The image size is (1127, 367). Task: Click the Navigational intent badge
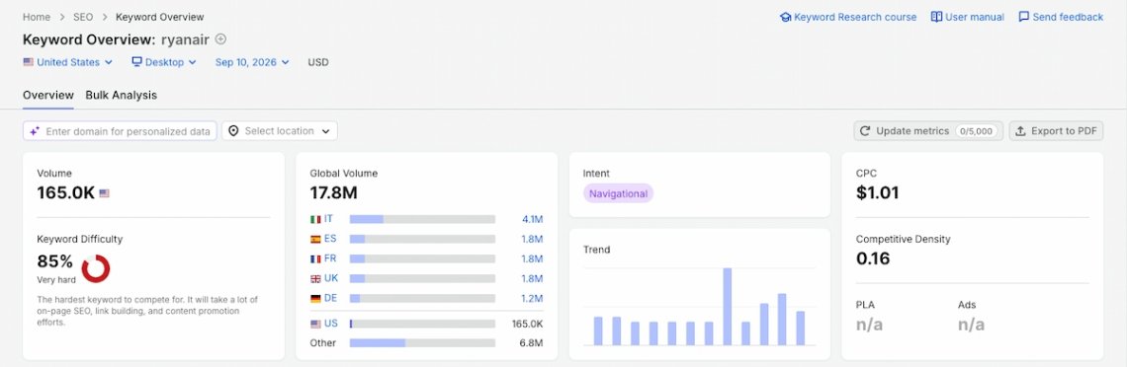[x=618, y=193]
